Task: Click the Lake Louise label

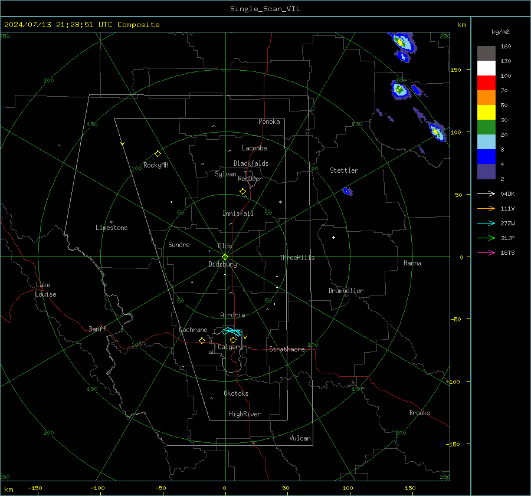Action: [x=45, y=290]
